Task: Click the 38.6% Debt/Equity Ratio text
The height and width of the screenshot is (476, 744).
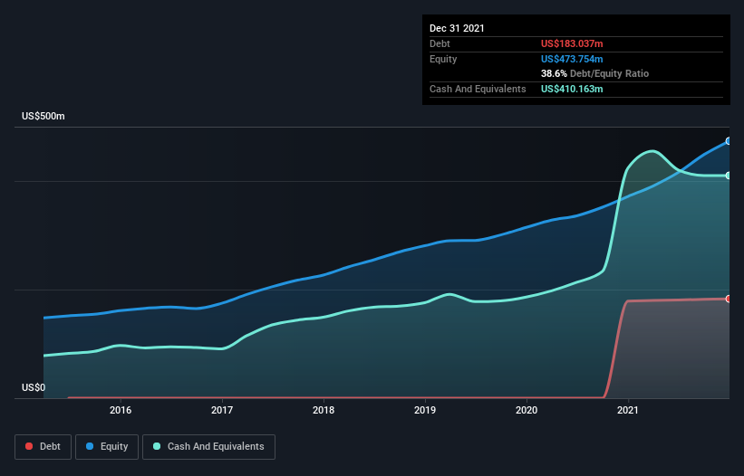Action: [x=595, y=74]
